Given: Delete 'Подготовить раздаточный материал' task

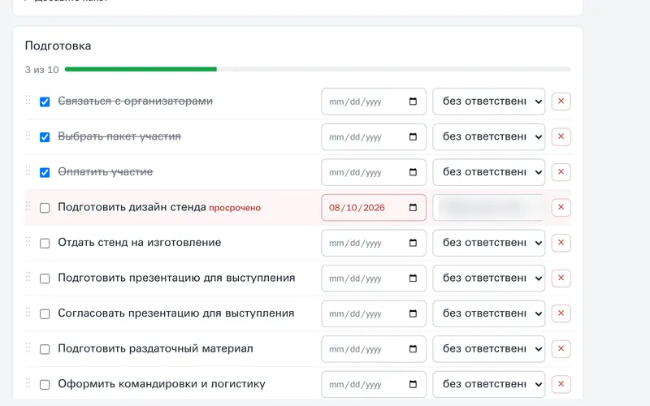Looking at the screenshot, I should point(561,349).
